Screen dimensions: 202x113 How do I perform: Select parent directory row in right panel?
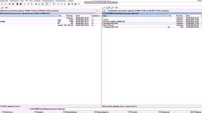(x=152, y=18)
